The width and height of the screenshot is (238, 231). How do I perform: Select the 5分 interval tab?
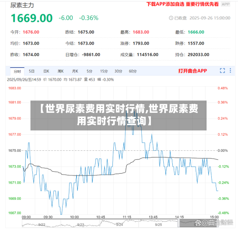[89, 71]
